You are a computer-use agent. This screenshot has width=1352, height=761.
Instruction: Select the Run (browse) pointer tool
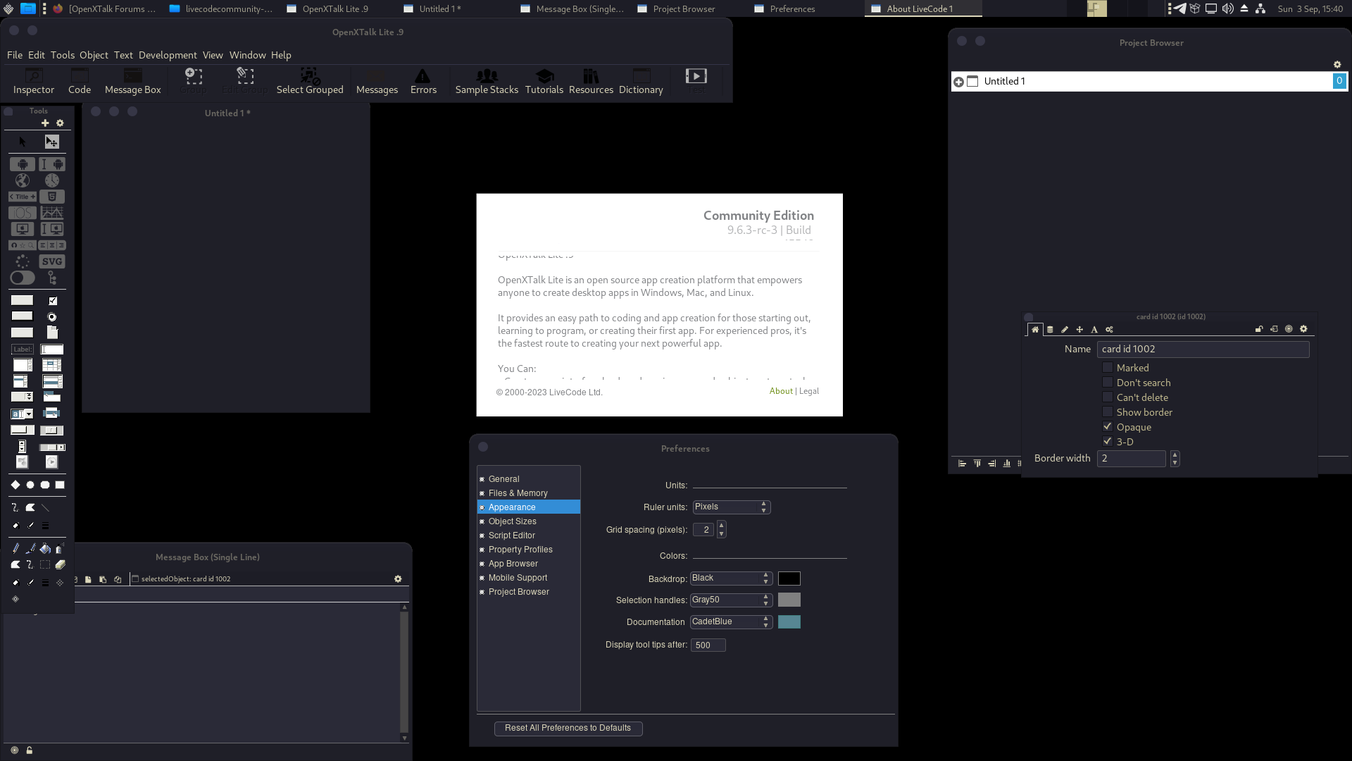pyautogui.click(x=22, y=142)
